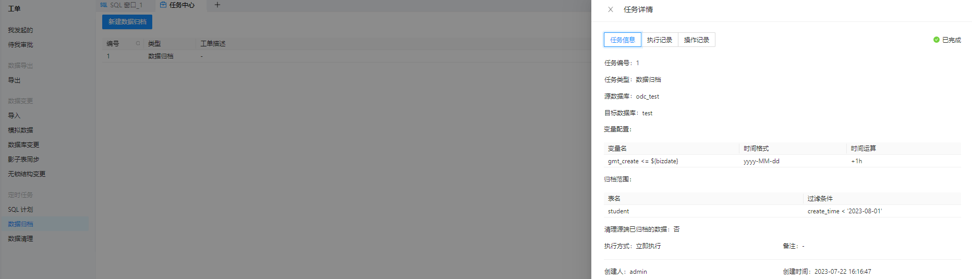This screenshot has height=279, width=972.
Task: Select 数据清理 in the sidebar
Action: point(20,239)
